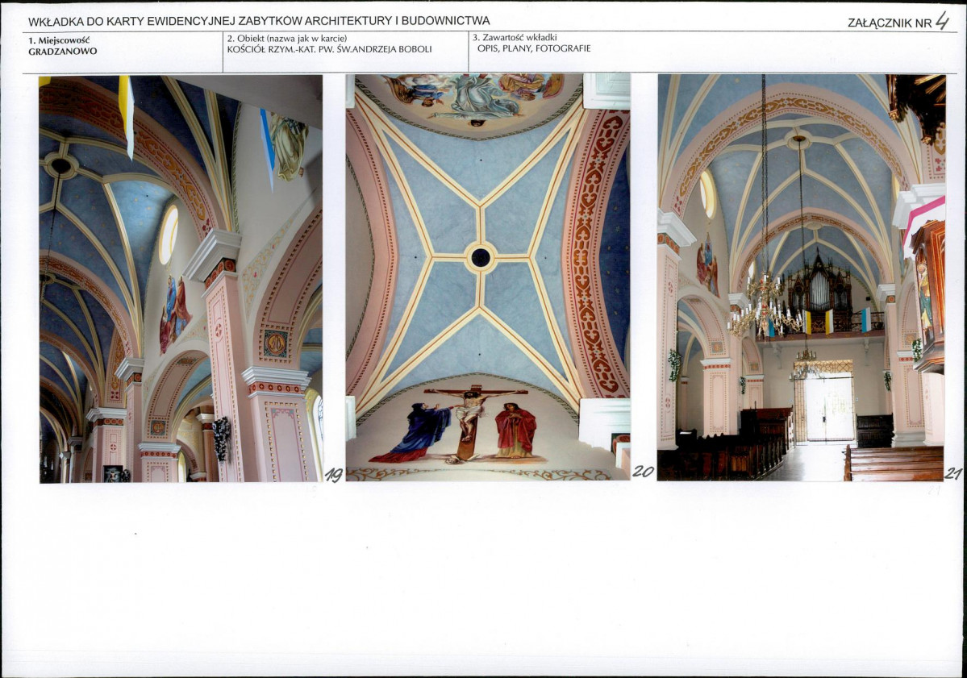Open the right nave photo numbered 21
The image size is (967, 678).
(800, 278)
